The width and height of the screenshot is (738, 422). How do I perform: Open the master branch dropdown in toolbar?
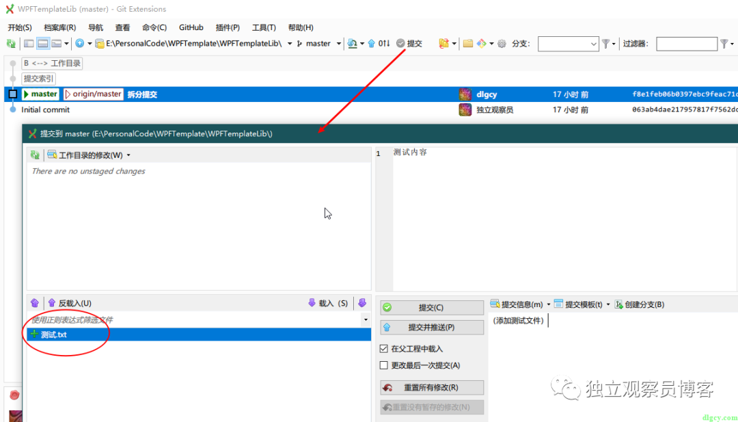tap(338, 43)
